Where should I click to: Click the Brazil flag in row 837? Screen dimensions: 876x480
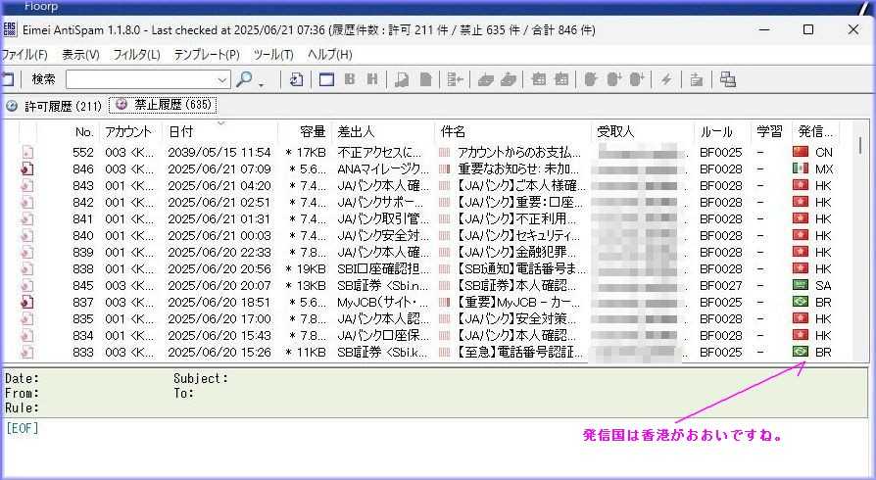pos(801,303)
